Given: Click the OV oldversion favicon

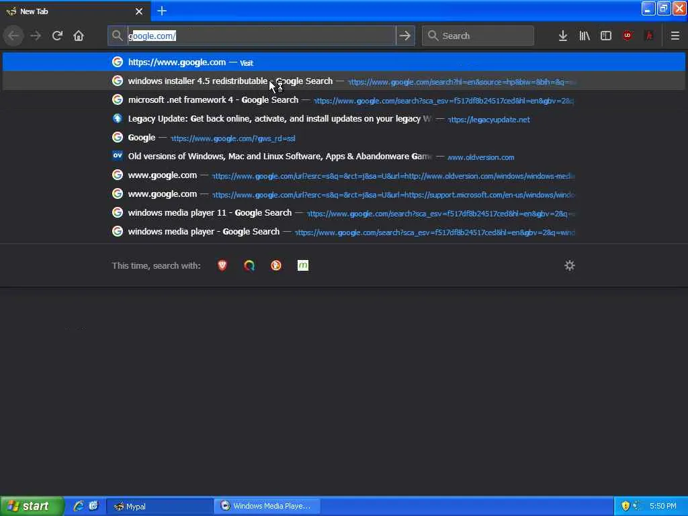Looking at the screenshot, I should [x=117, y=156].
